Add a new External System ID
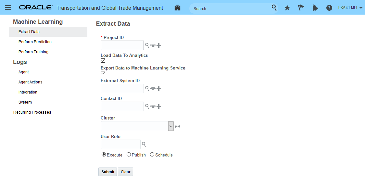 159,89
